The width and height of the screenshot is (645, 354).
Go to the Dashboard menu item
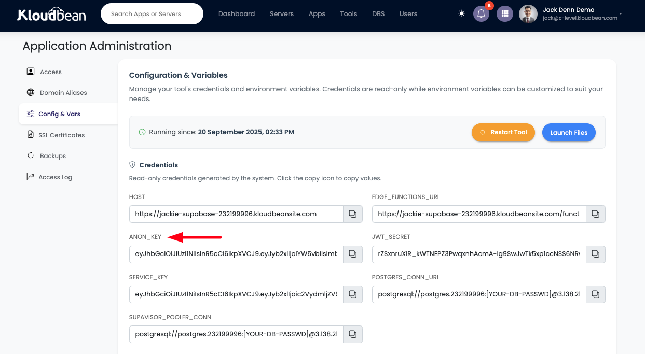pos(236,14)
